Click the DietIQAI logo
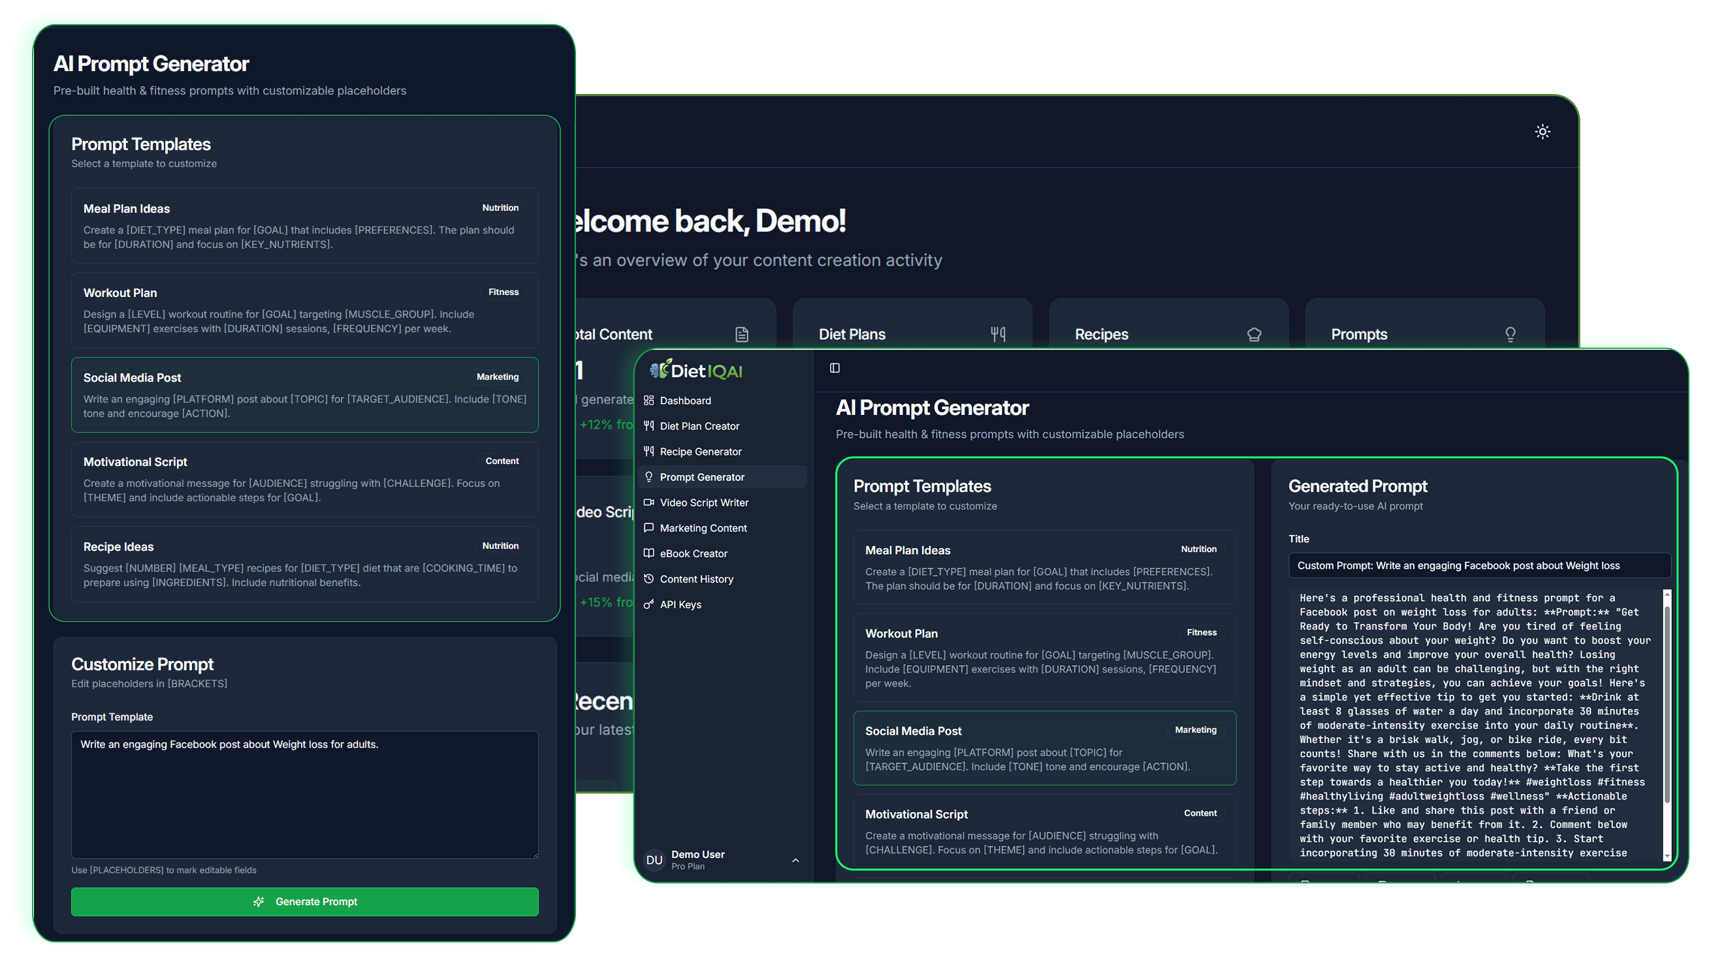The image size is (1715, 975). pos(695,369)
